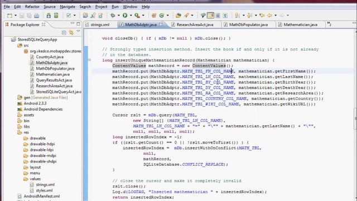Image resolution: width=357 pixels, height=201 pixels.
Task: Open the External Tools dropdown arrow
Action: (143, 16)
